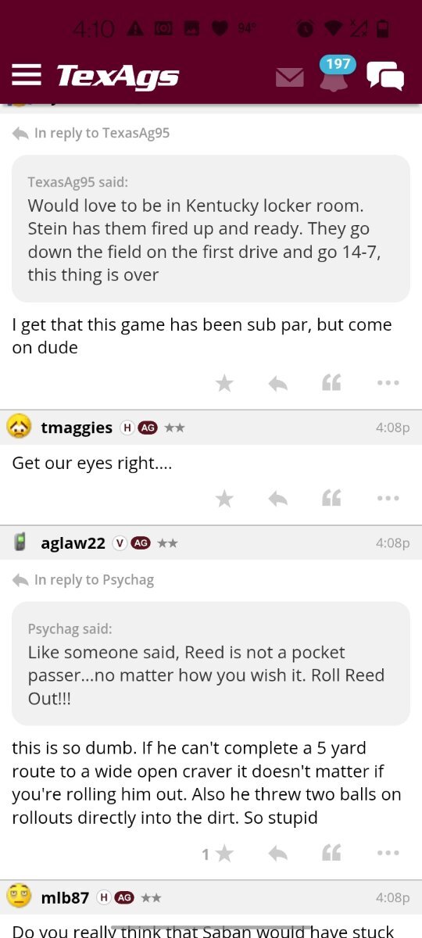The width and height of the screenshot is (422, 938).
Task: Open tmaggies user profile
Action: 77,428
